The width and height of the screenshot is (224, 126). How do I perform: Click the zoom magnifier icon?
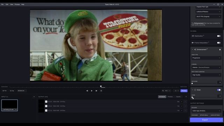pos(163,91)
